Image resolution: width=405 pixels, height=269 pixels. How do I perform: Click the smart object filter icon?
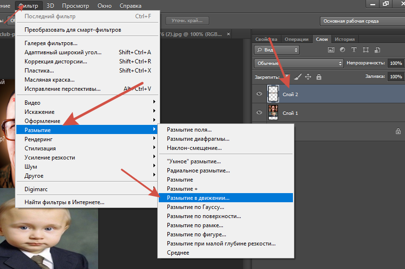click(378, 49)
